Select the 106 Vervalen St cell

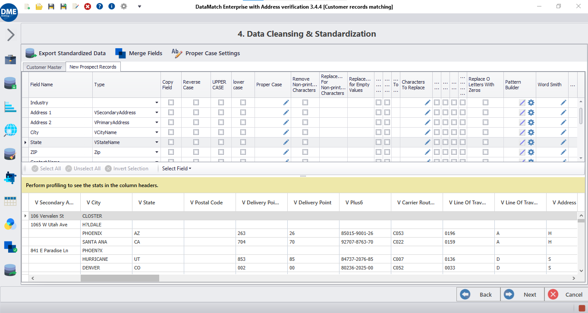point(55,216)
